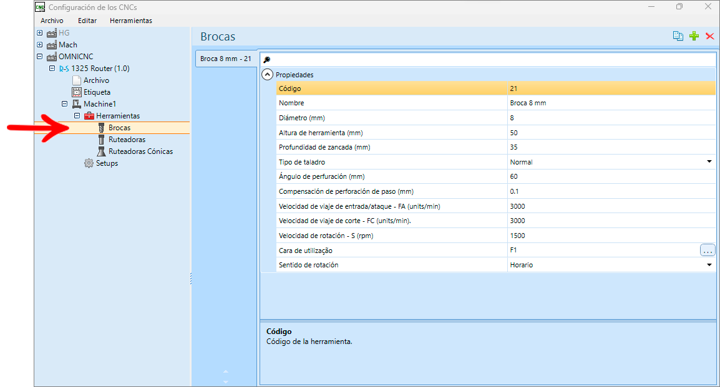720x387 pixels.
Task: Click the HG factory icon
Action: (52, 33)
